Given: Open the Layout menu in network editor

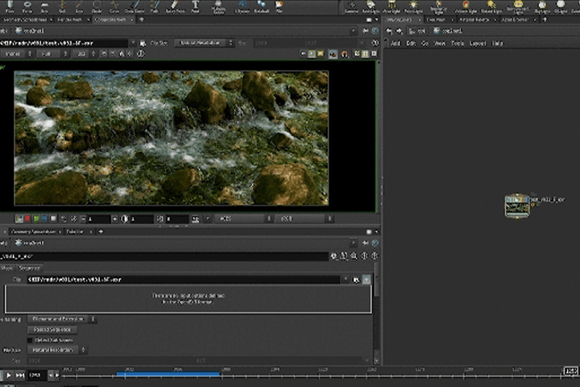Looking at the screenshot, I should (x=478, y=44).
